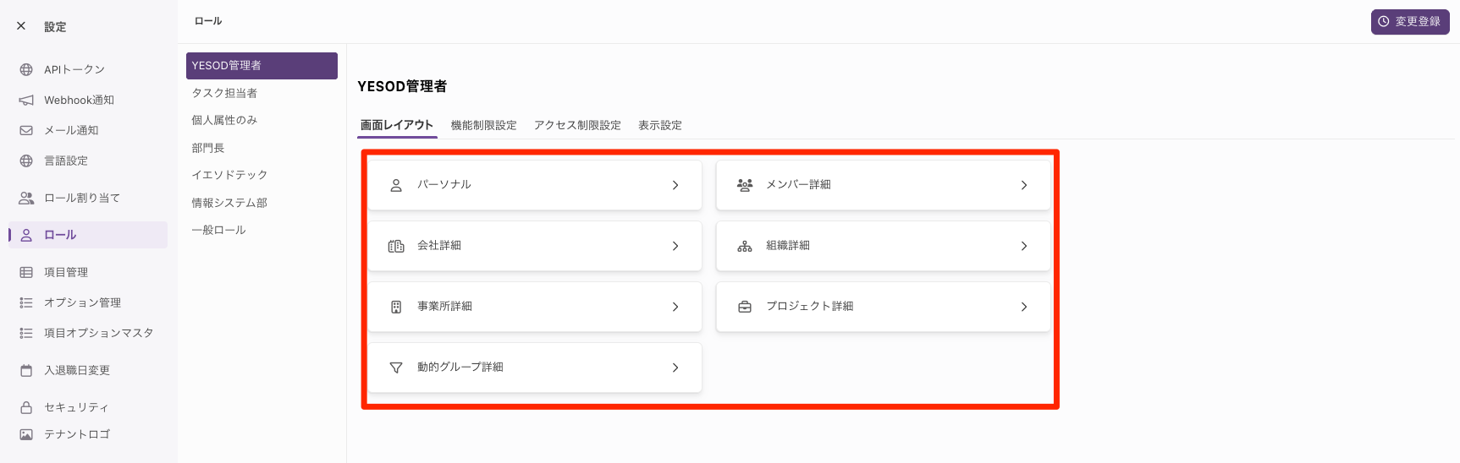Click the セキュリティ lock icon
1460x463 pixels.
point(26,407)
